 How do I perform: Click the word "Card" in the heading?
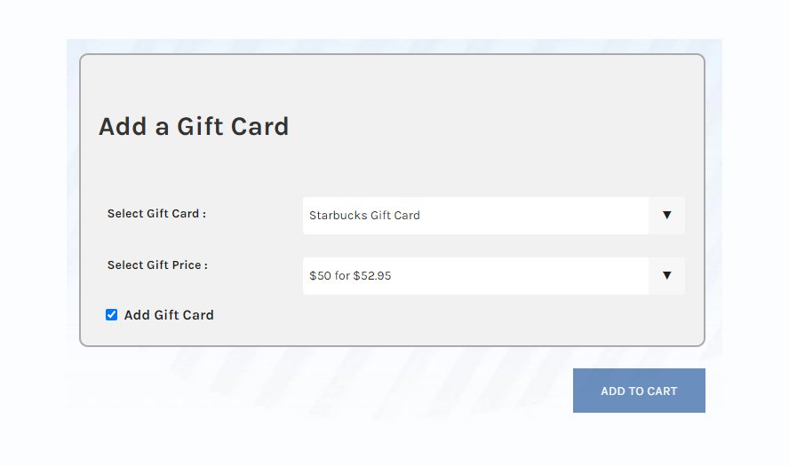(260, 126)
